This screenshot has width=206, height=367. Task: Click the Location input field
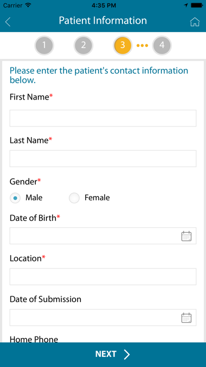click(x=103, y=277)
